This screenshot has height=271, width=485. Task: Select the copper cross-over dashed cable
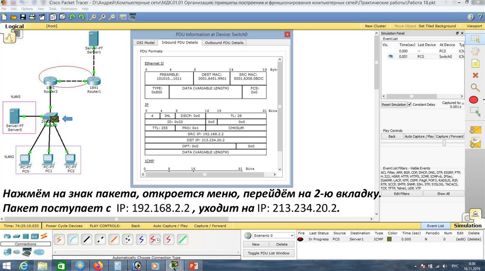coord(100,239)
